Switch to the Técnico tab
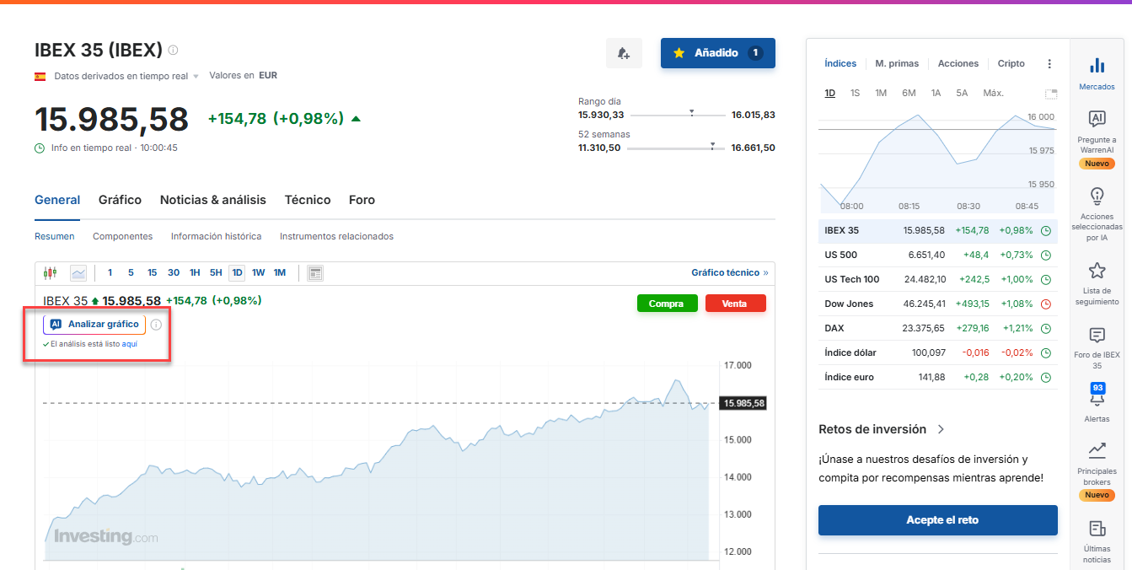Screen dimensions: 1132x570 (307, 200)
